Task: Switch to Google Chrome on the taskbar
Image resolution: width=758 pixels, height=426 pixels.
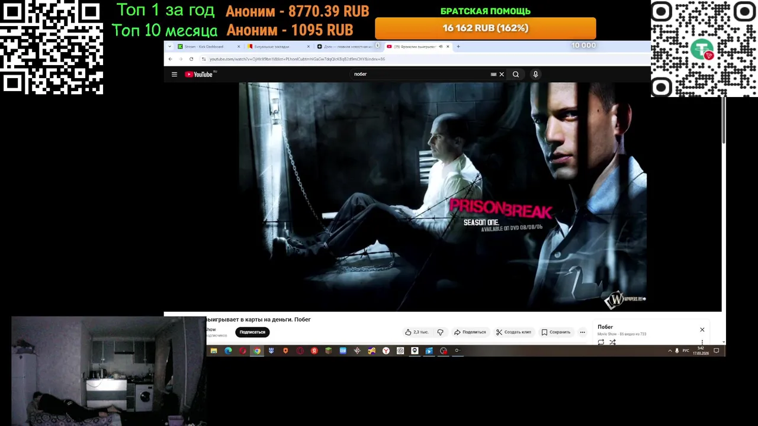Action: tap(257, 351)
